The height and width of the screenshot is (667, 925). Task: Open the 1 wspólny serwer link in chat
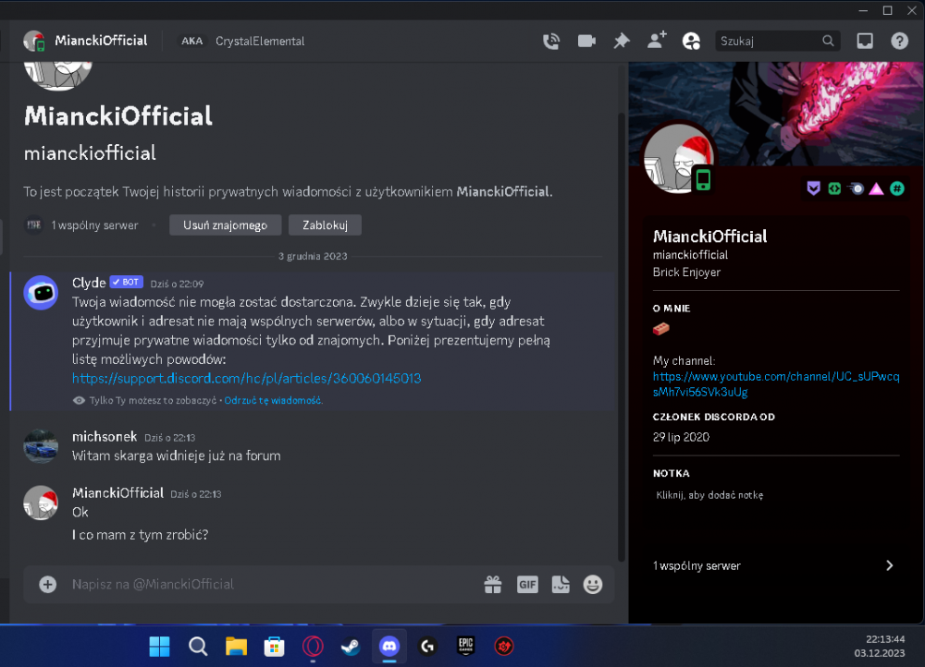[x=94, y=225]
